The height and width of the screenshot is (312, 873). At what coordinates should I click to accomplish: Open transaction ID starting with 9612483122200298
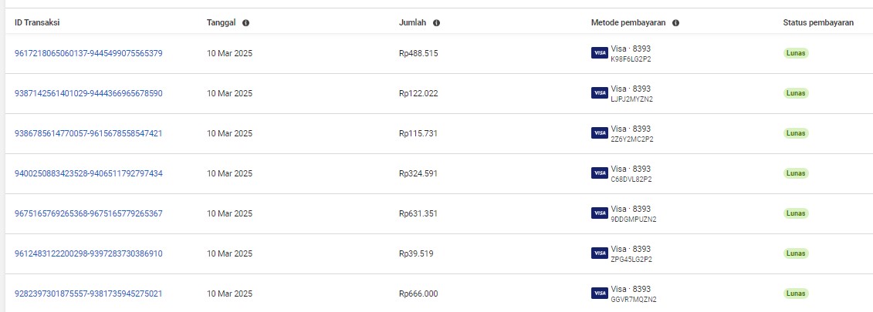(x=89, y=253)
